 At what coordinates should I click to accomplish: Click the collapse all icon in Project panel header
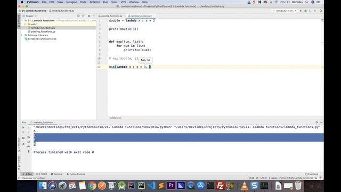(83, 16)
